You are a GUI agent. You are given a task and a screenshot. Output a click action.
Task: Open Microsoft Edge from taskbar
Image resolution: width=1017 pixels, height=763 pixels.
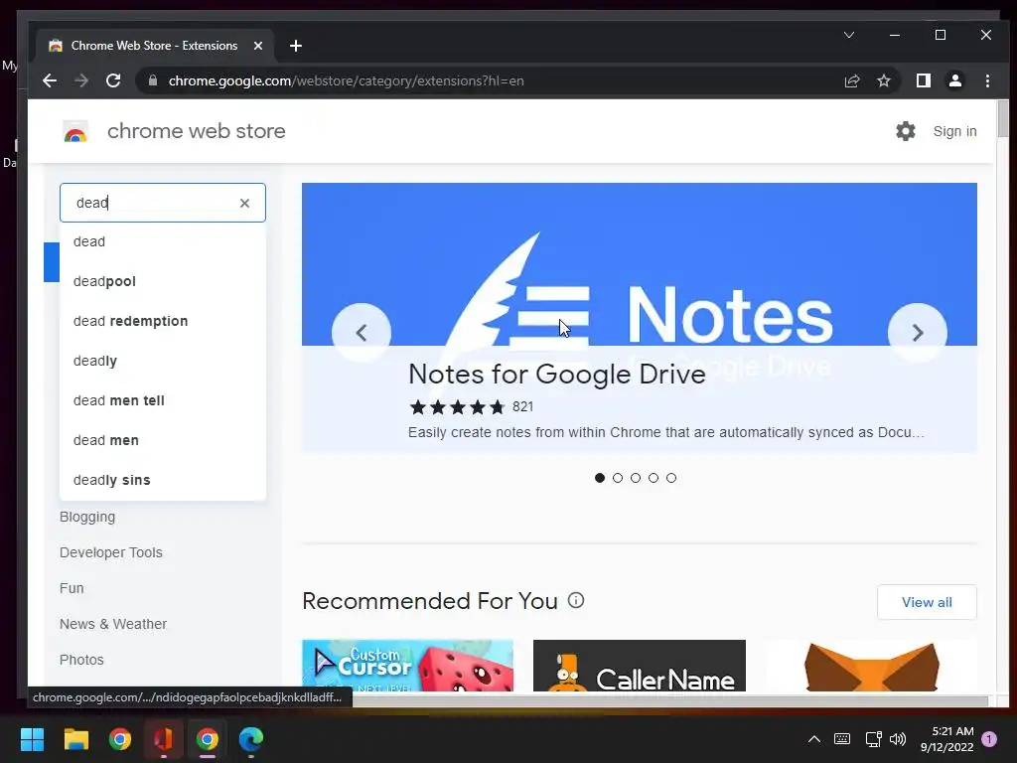click(251, 739)
